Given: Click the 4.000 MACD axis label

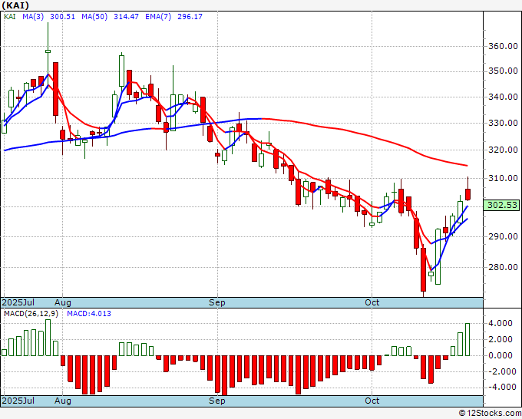Looking at the screenshot, I should 501,324.
